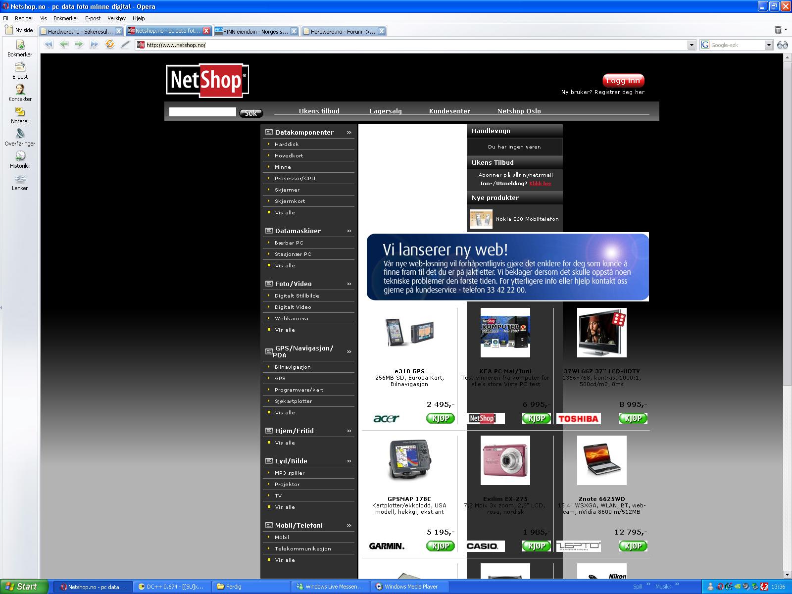
Task: Click the acer brand logo
Action: click(386, 418)
